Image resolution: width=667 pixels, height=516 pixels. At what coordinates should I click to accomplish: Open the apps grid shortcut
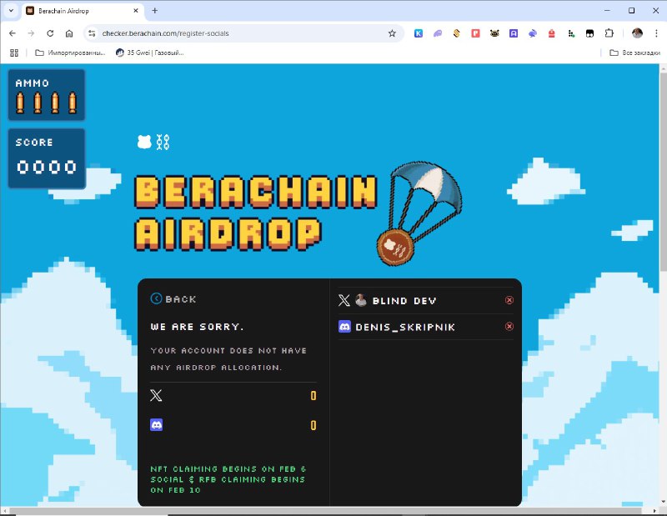pos(14,53)
